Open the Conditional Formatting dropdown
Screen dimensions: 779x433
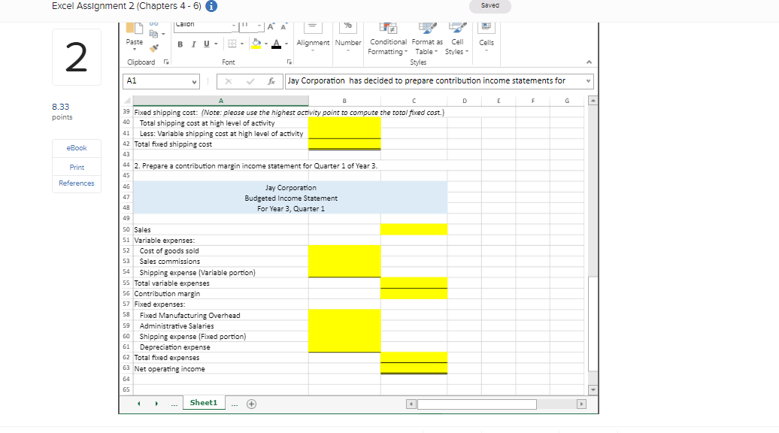click(x=388, y=47)
